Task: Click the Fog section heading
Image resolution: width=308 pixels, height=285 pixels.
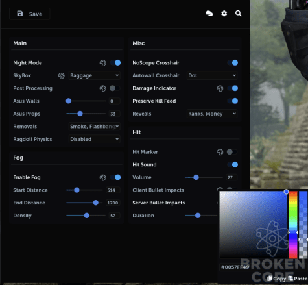Action: [x=18, y=158]
